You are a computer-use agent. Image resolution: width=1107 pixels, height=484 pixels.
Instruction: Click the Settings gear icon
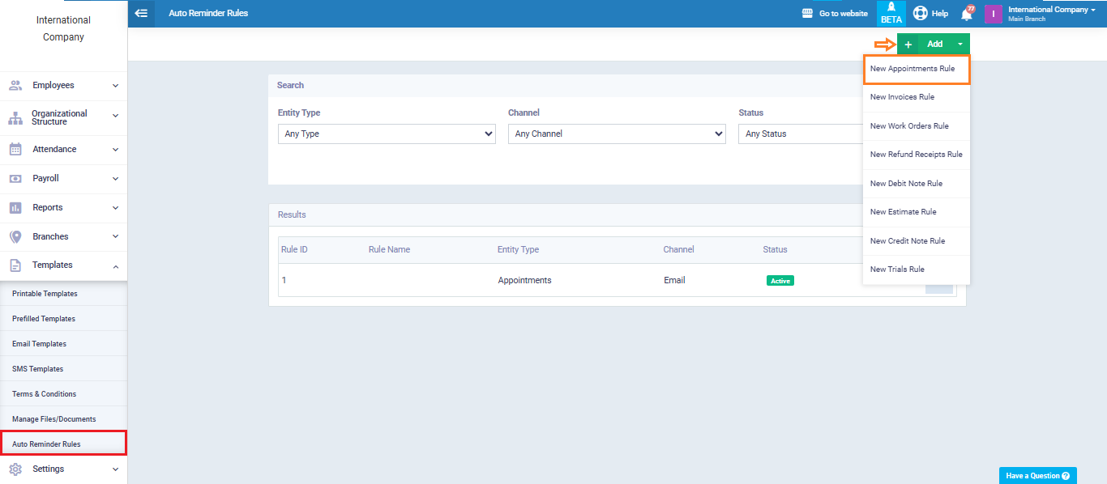click(15, 469)
